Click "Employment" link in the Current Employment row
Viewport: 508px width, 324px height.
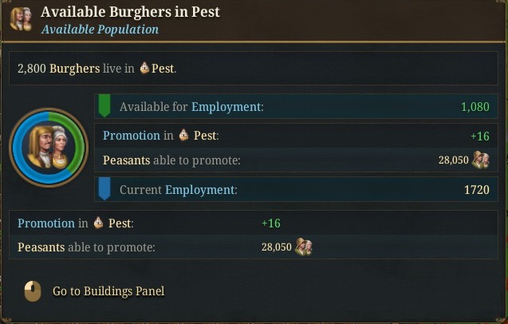200,190
